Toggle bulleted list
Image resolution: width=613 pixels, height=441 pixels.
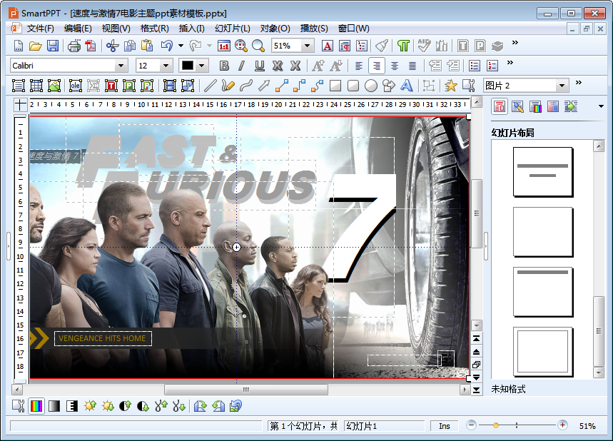point(475,66)
